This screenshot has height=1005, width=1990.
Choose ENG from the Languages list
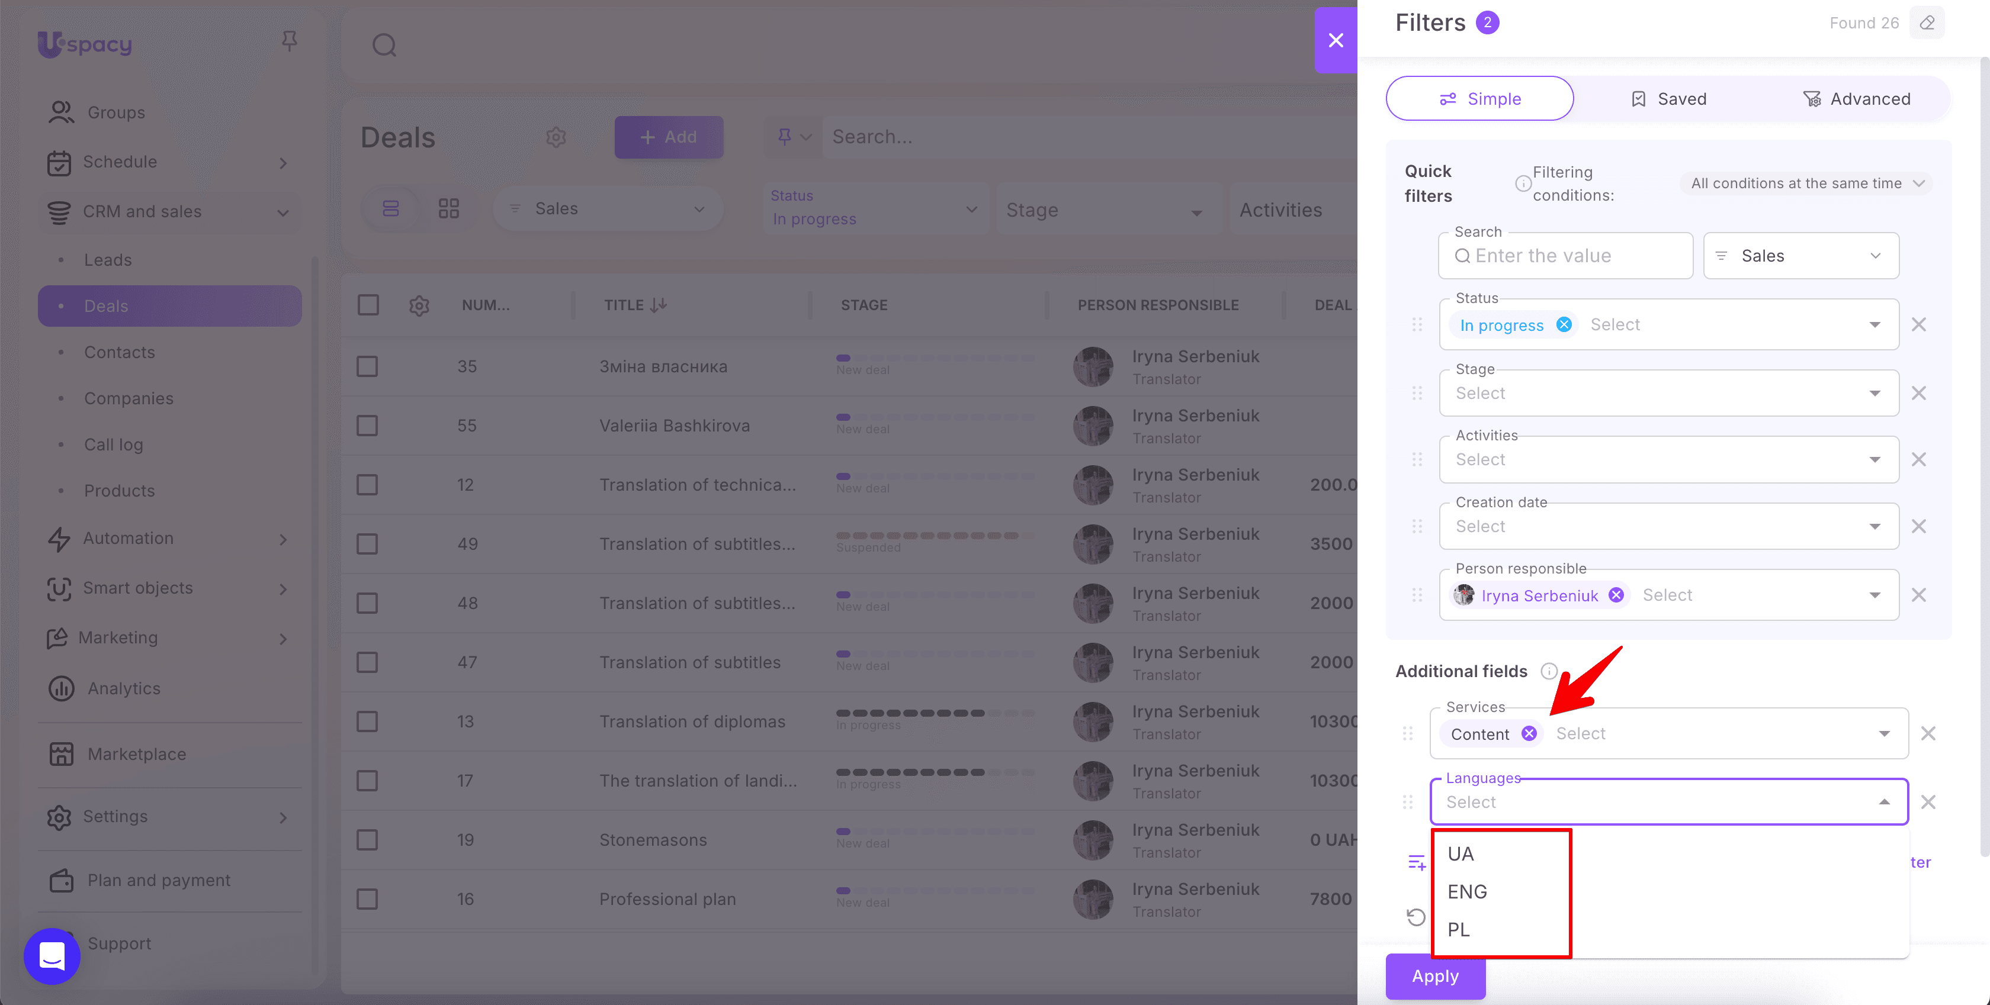1467,893
